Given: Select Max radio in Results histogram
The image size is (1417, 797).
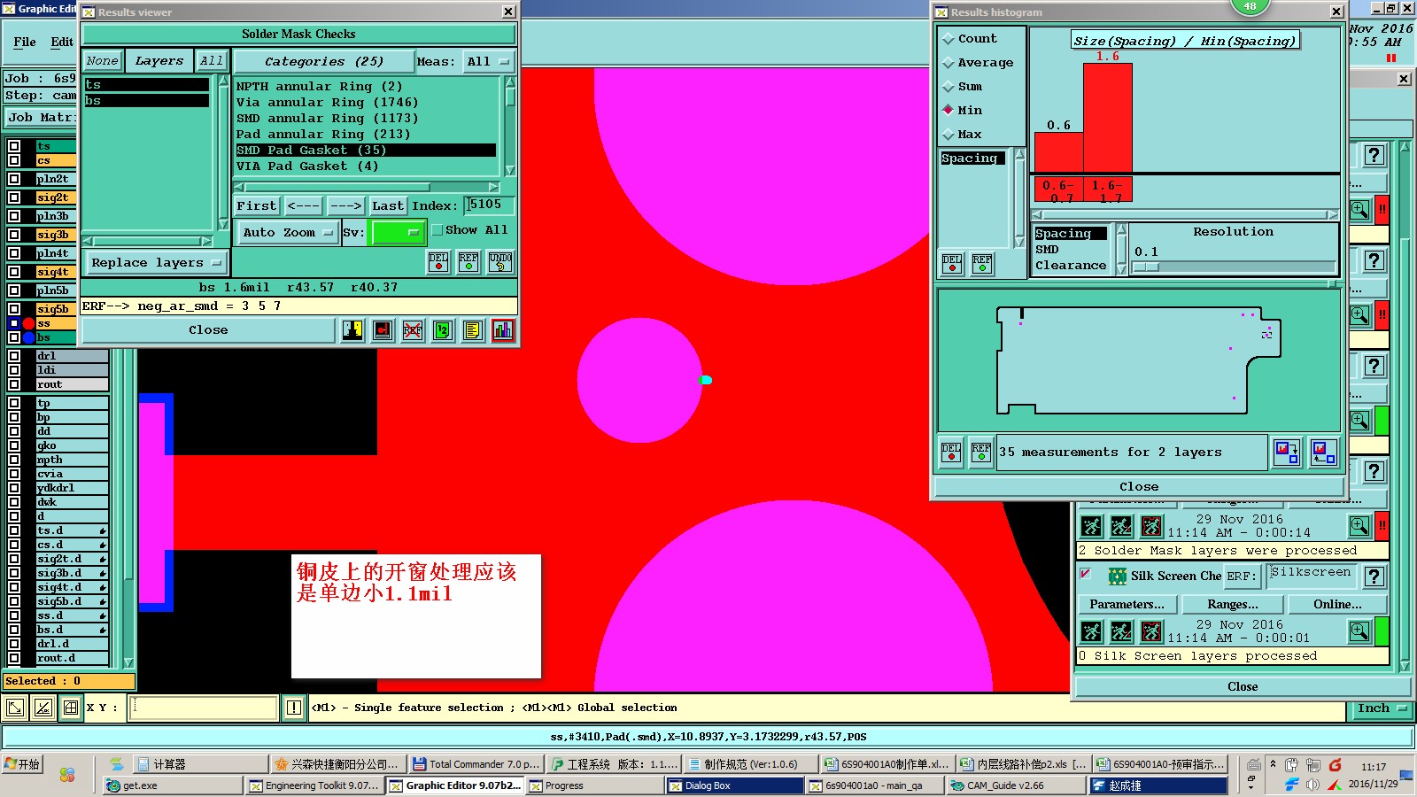Looking at the screenshot, I should (x=949, y=135).
